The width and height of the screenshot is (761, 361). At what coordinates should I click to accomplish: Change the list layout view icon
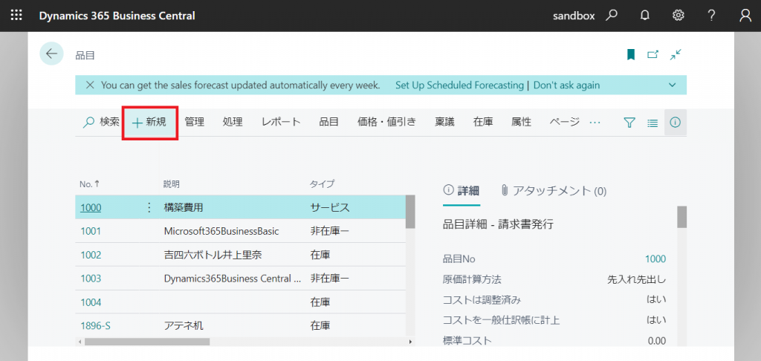[652, 123]
